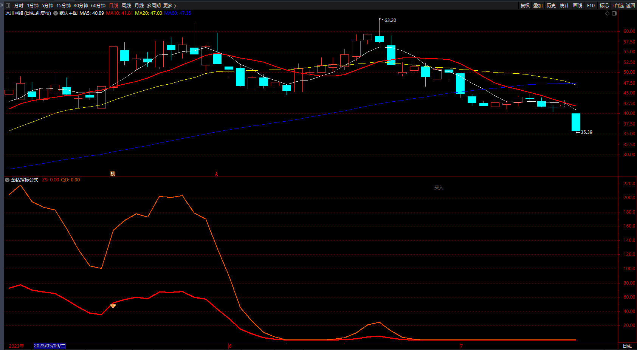Add stock via +自选 button
The width and height of the screenshot is (637, 350).
617,5
